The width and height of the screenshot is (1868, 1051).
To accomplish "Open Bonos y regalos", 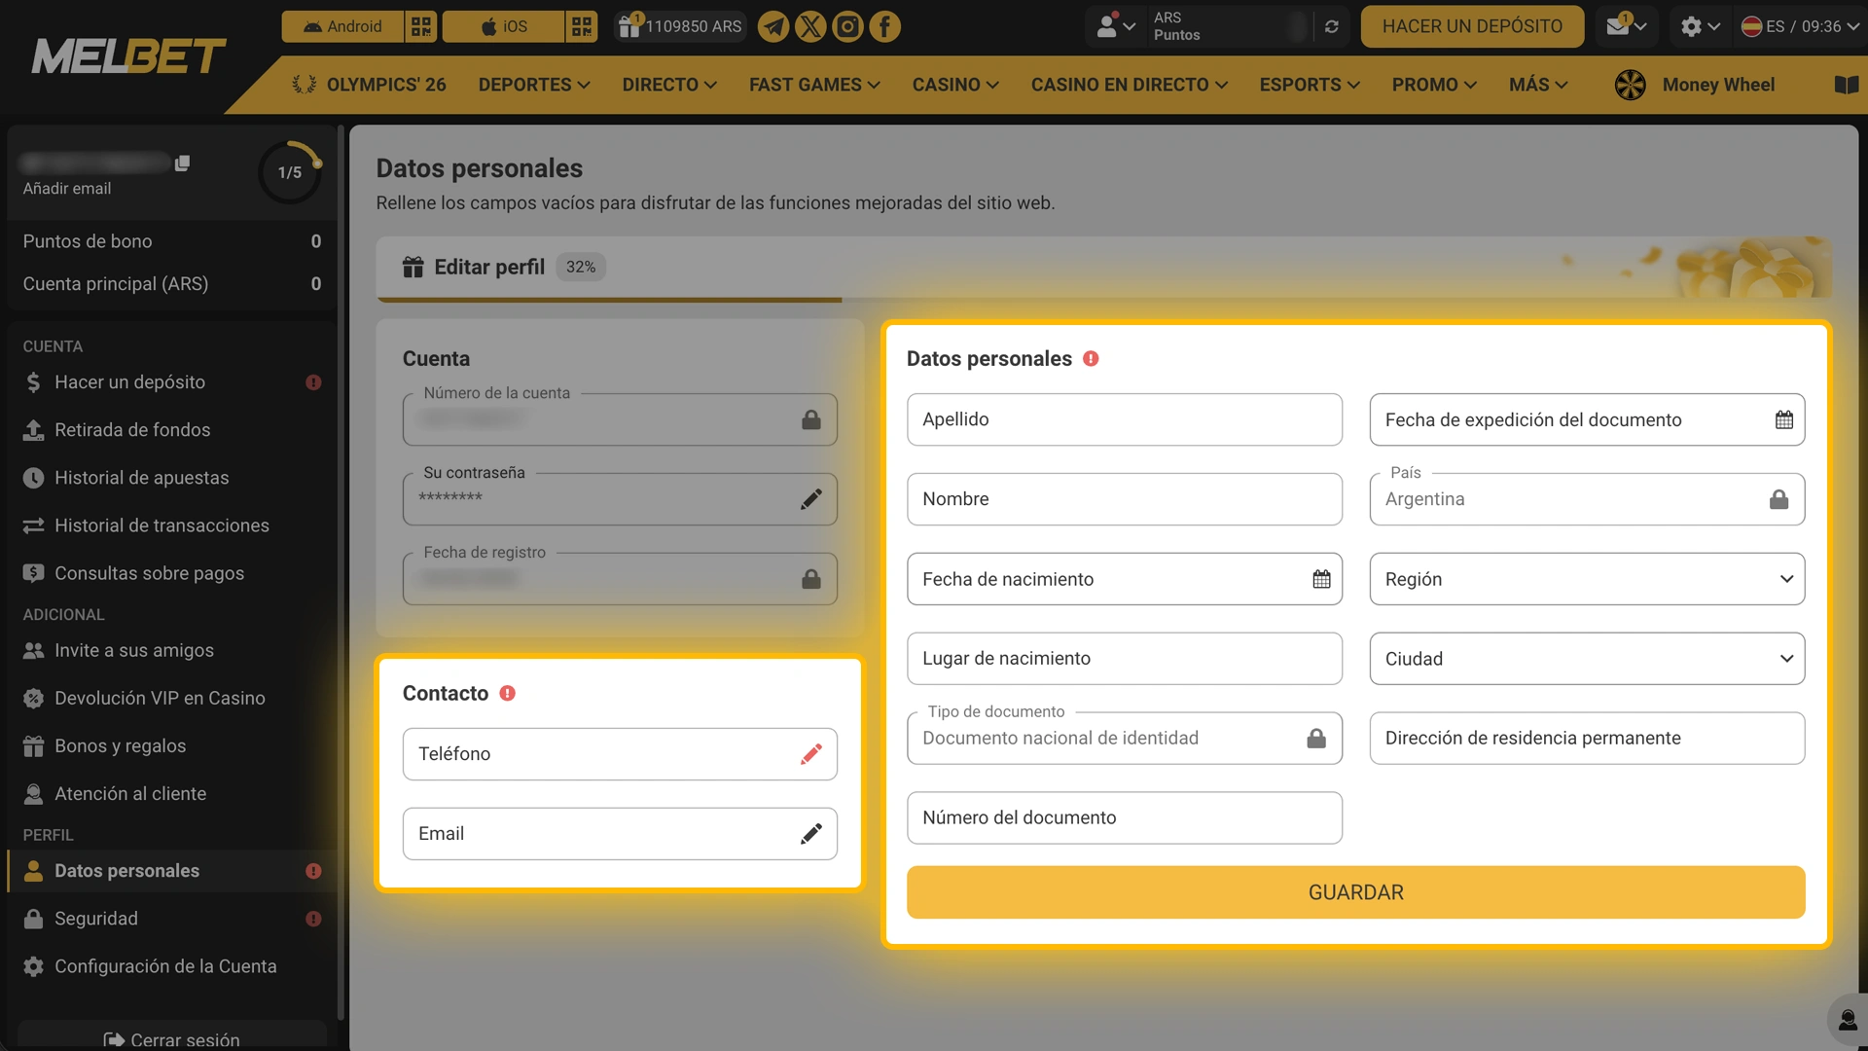I will (171, 745).
